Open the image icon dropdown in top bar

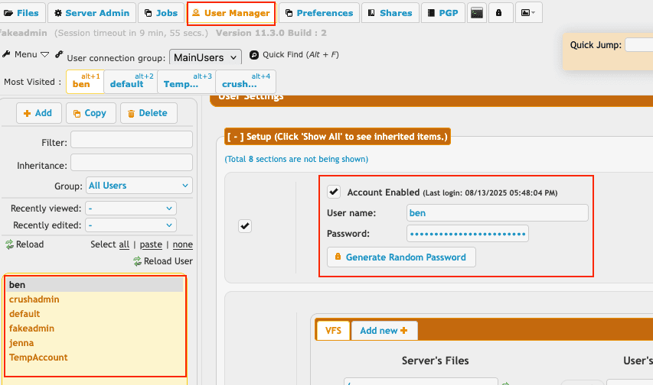pyautogui.click(x=528, y=13)
